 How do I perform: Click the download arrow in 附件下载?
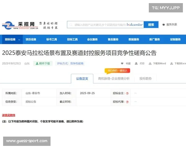pyautogui.click(x=37, y=63)
